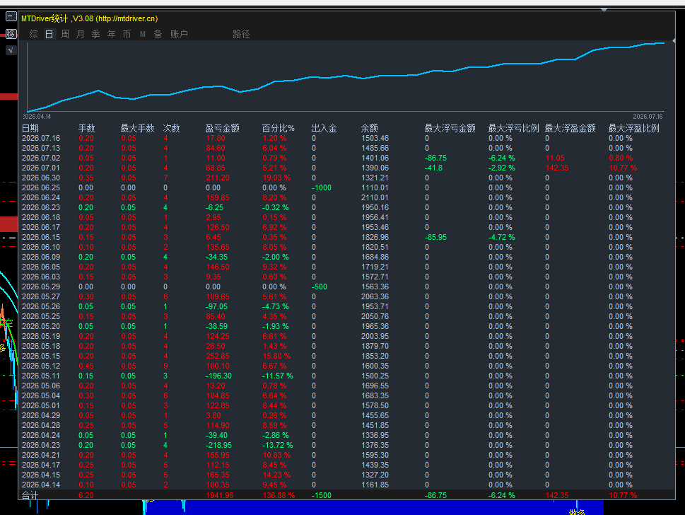685x515 pixels.
Task: Click the 余额 column header
Action: 369,128
